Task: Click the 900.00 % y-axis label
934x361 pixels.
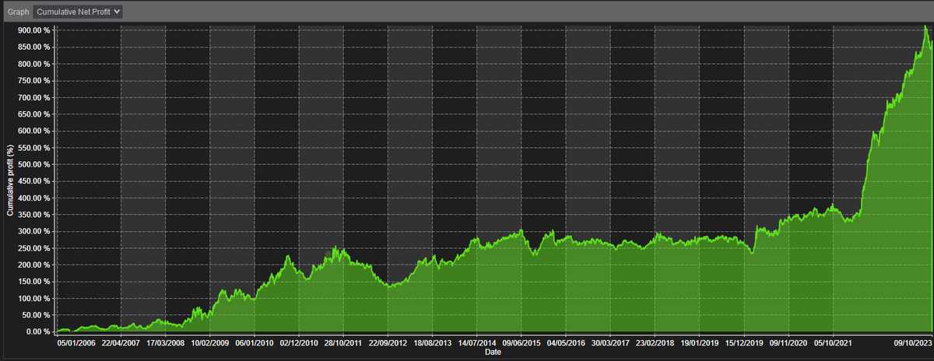Action: click(x=34, y=30)
